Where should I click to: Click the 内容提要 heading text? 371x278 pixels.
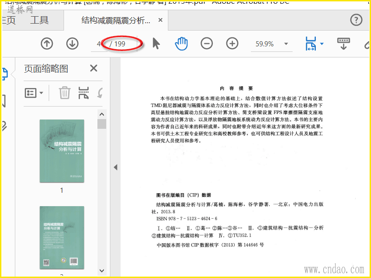tap(237, 88)
